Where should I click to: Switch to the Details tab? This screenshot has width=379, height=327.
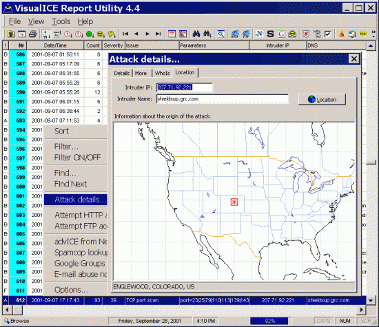(122, 73)
